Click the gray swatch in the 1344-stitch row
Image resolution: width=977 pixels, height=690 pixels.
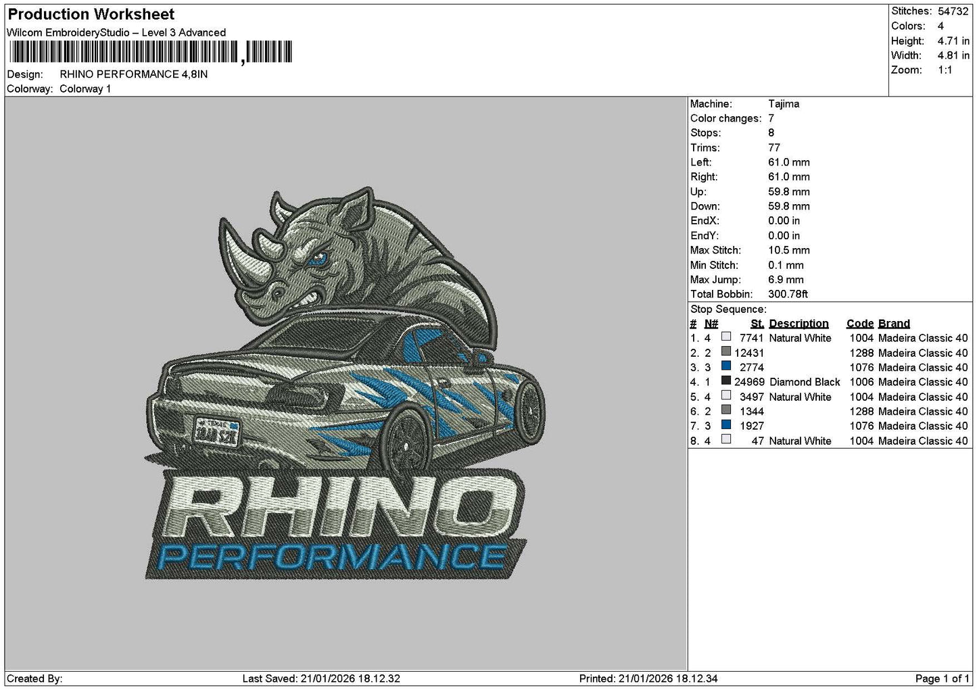pyautogui.click(x=726, y=410)
